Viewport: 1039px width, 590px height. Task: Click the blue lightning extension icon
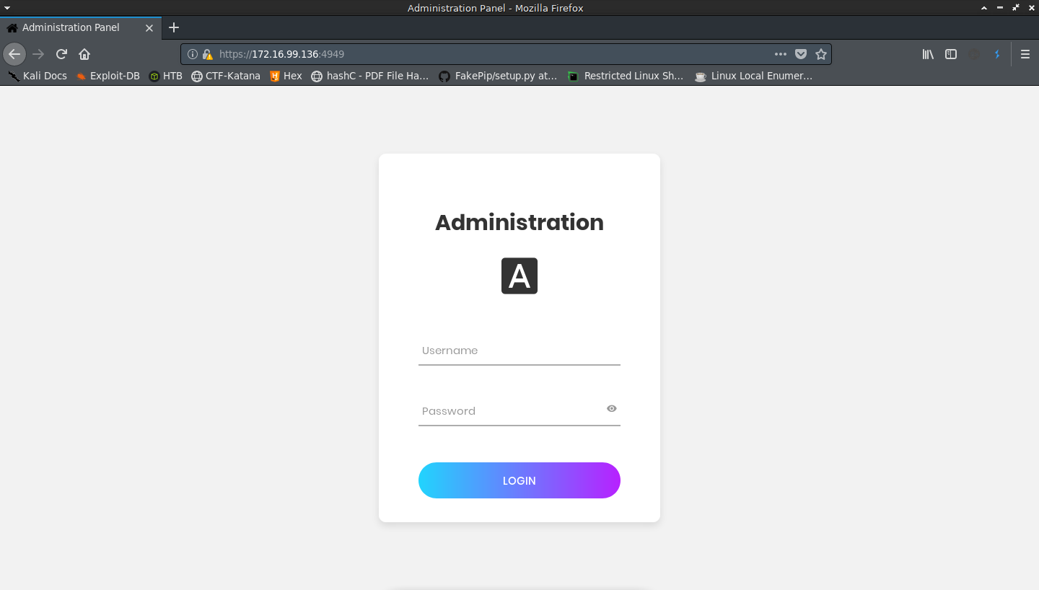point(997,54)
